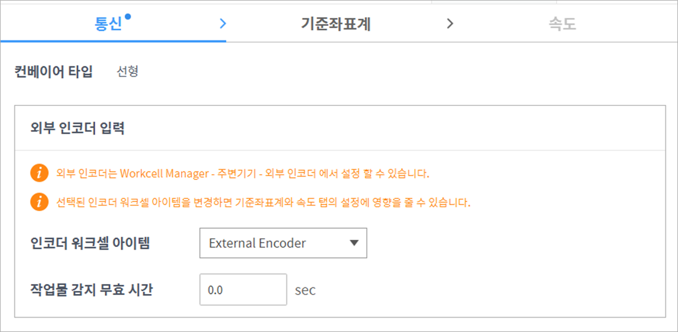Click the blue underline beneath 통신 tab
Viewport: 678px width, 332px height.
coord(113,41)
